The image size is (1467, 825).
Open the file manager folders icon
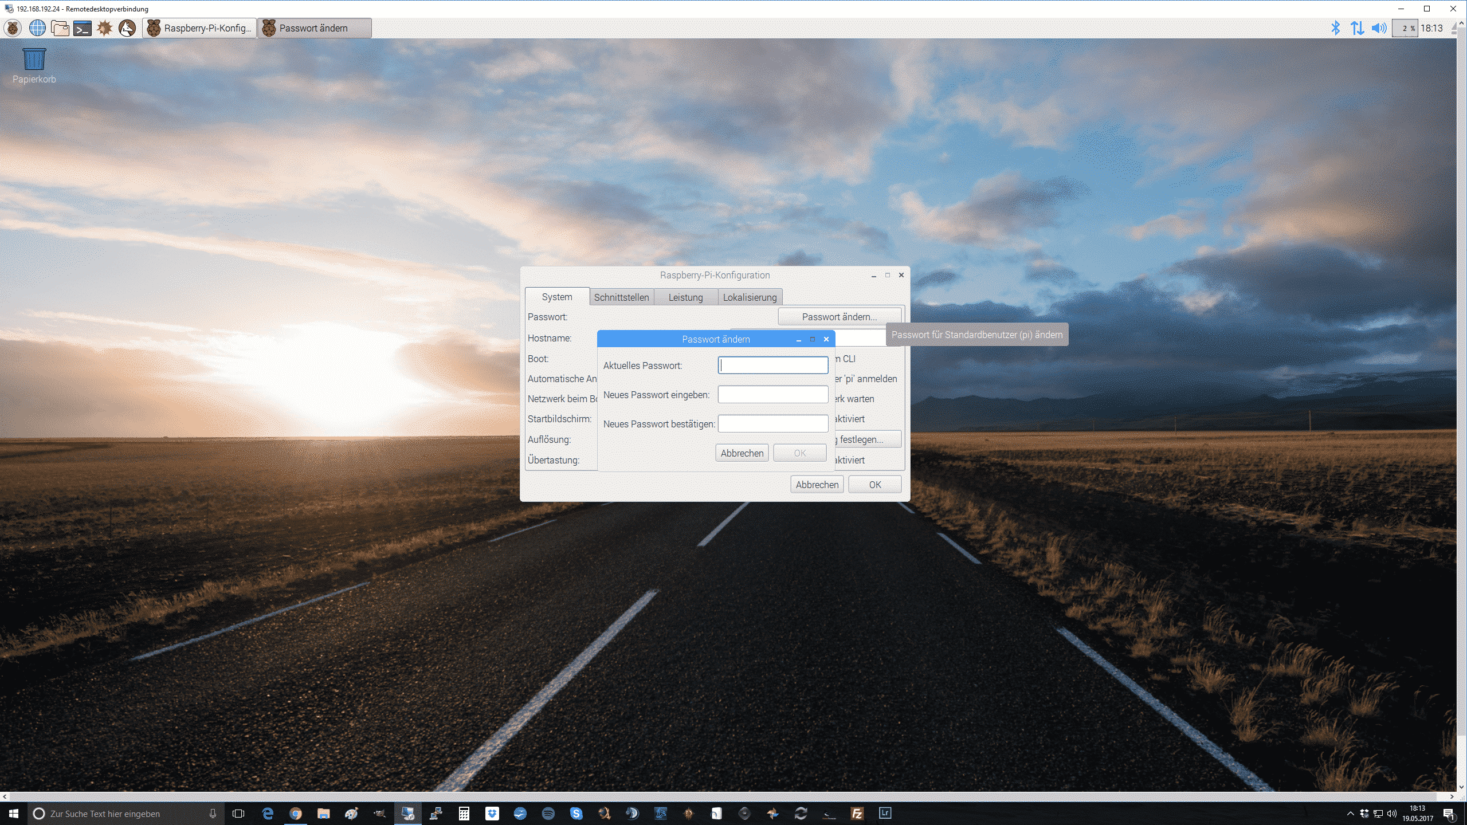point(60,28)
